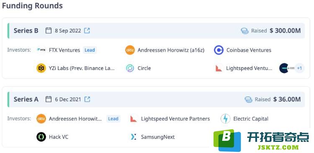Open truncated Lightspeed Ventu... link in Series B
Image resolution: width=314 pixels, height=153 pixels.
coord(250,68)
